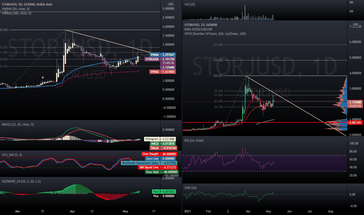Image resolution: width=364 pixels, height=215 pixels.
Task: Click the May date on left chart's time axis
Action: pyautogui.click(x=125, y=211)
